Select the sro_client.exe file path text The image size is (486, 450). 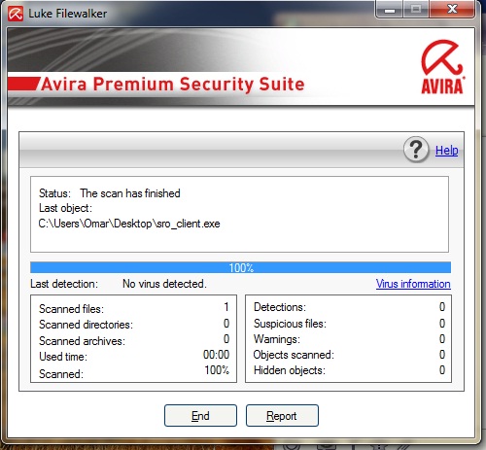pos(129,224)
